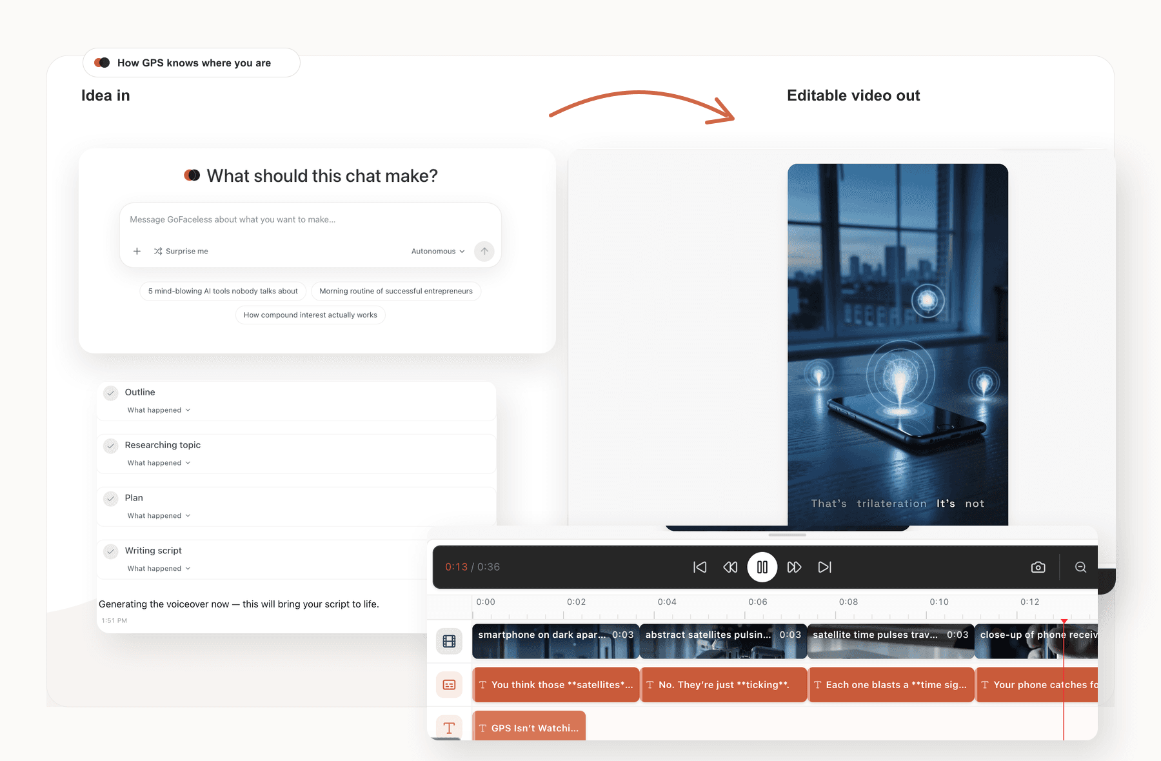Screen dimensions: 1161x761
Task: Click the text track T icon
Action: coord(449,728)
